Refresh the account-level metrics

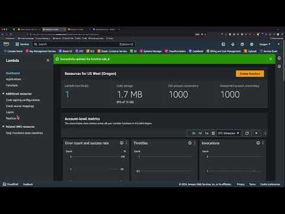tap(247, 133)
